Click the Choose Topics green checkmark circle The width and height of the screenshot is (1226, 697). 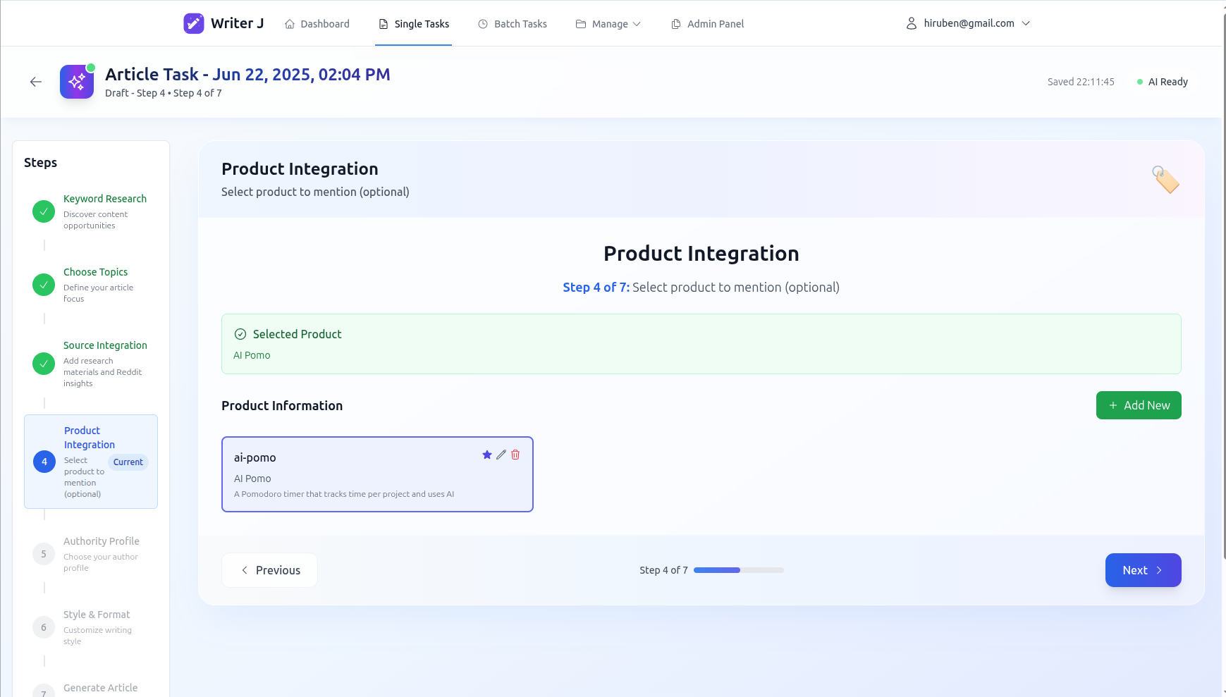(x=44, y=285)
